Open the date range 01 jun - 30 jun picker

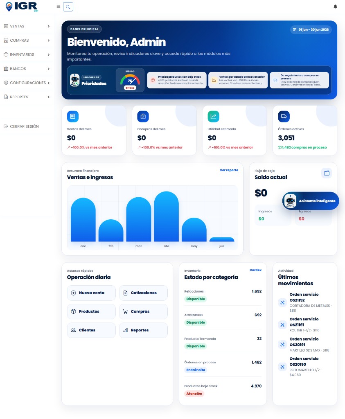point(311,29)
